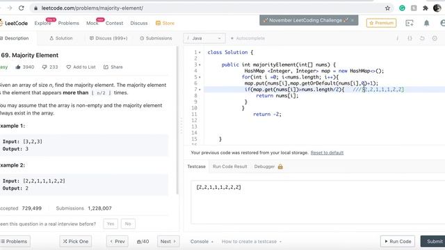Answer Yes to real interview question
The width and height of the screenshot is (445, 250).
(x=111, y=224)
